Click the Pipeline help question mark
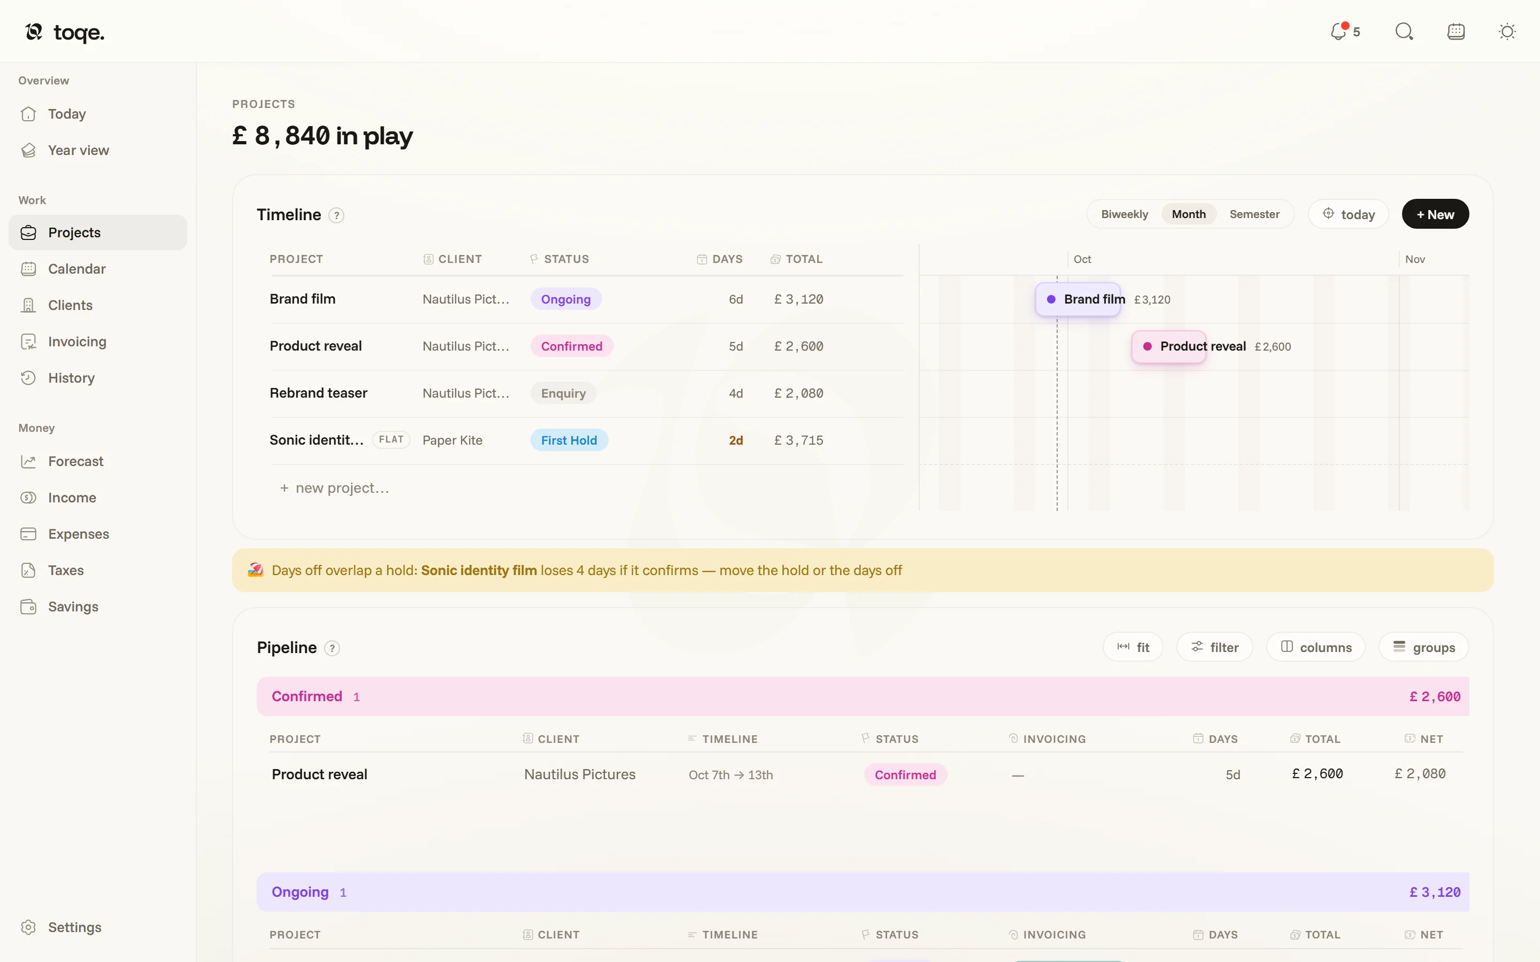 point(332,648)
